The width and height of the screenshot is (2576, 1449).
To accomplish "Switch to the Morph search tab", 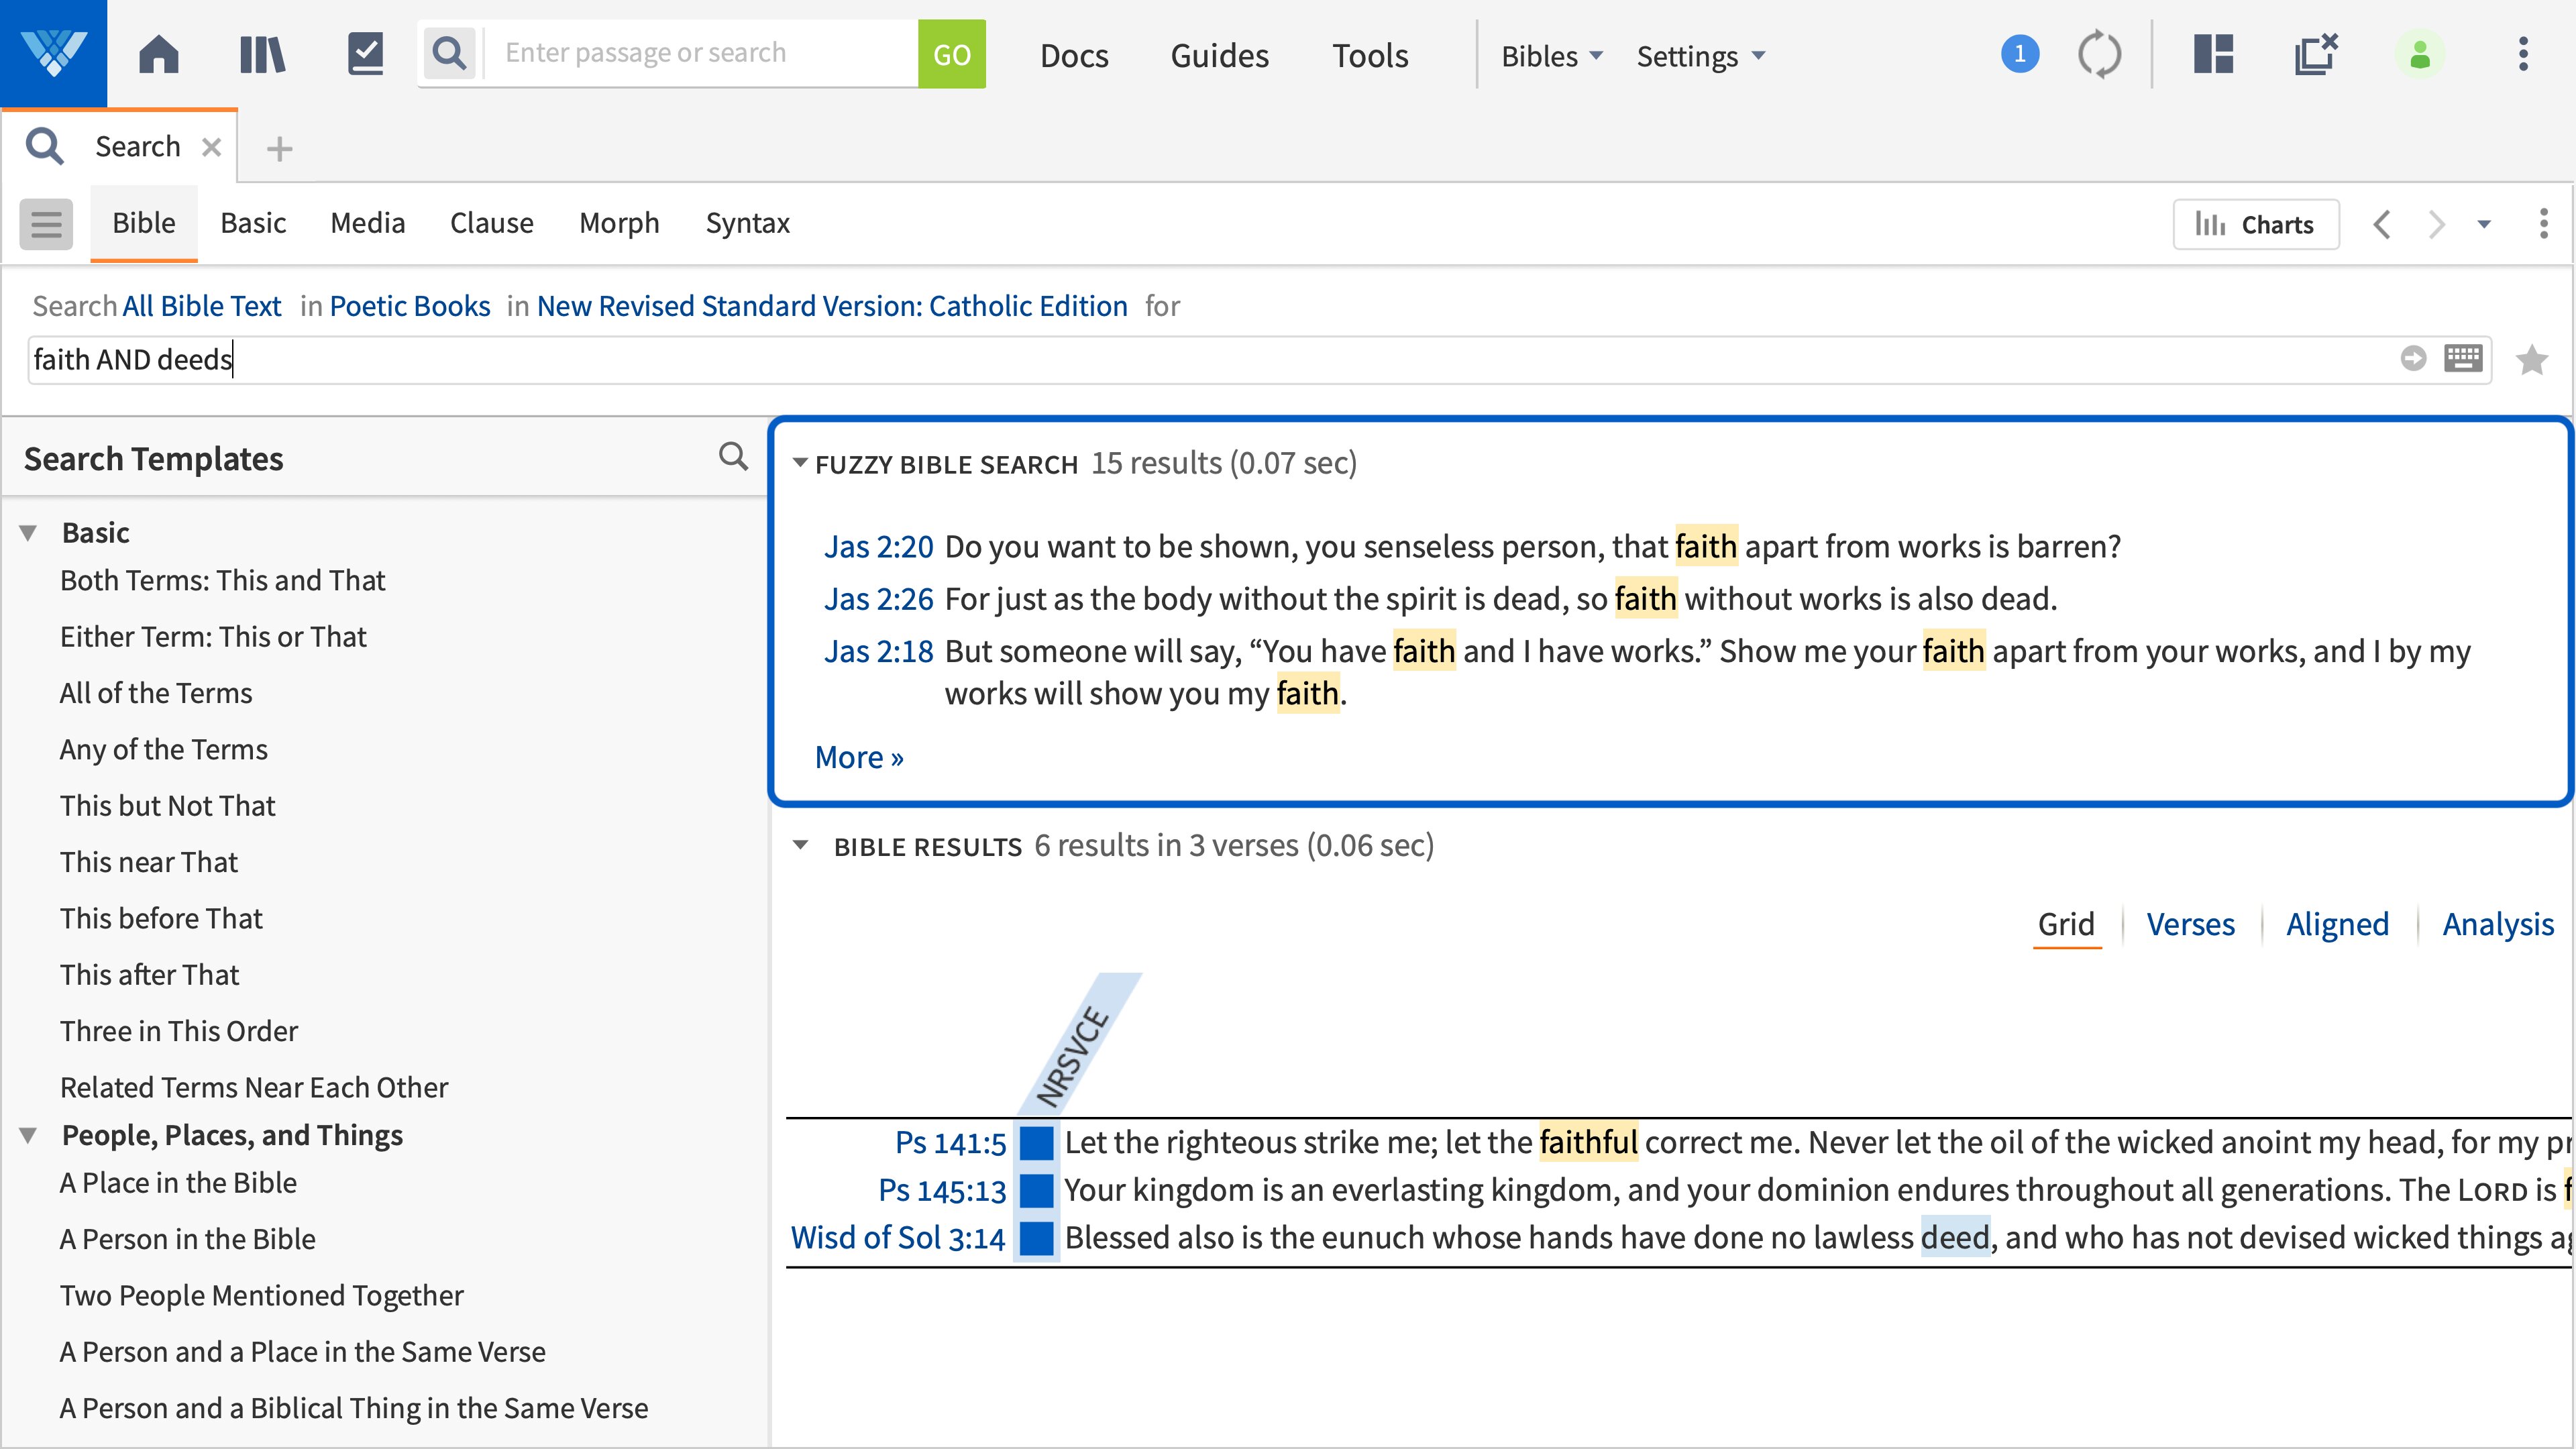I will coord(619,223).
